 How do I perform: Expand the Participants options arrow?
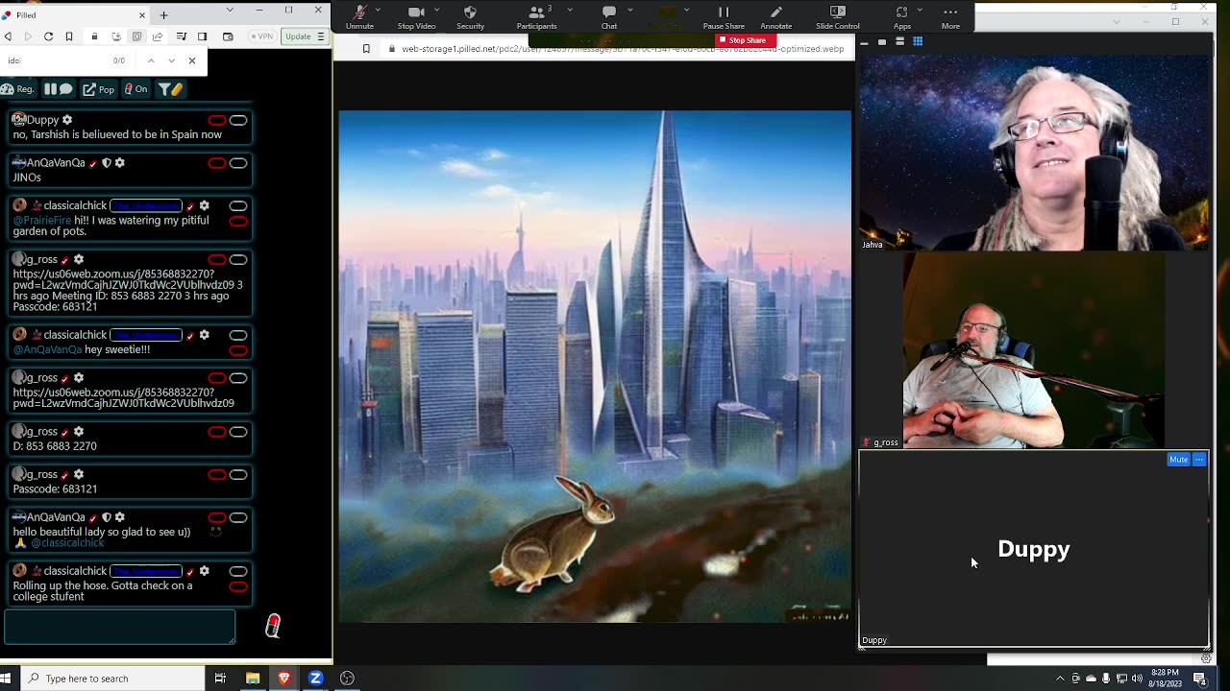[570, 10]
